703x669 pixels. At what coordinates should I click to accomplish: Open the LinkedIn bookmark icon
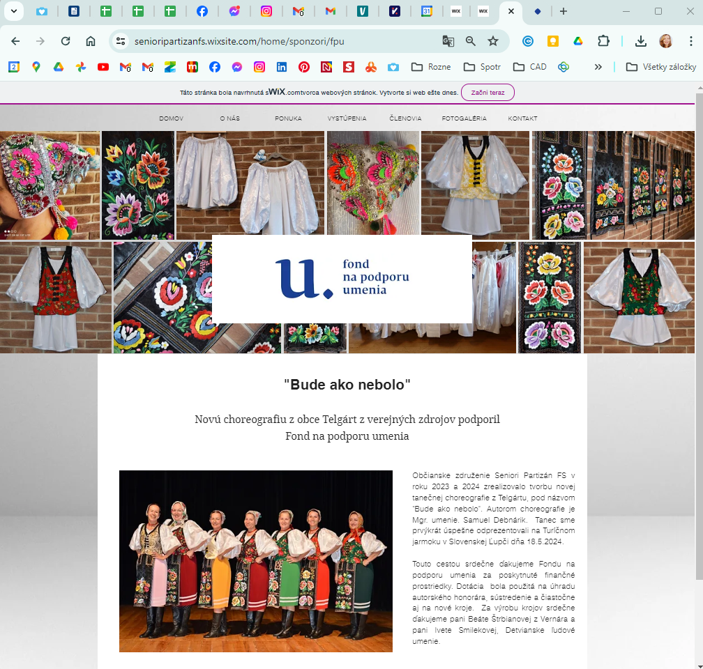click(x=282, y=67)
